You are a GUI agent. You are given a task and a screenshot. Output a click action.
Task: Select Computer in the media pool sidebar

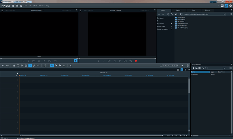coord(160,18)
